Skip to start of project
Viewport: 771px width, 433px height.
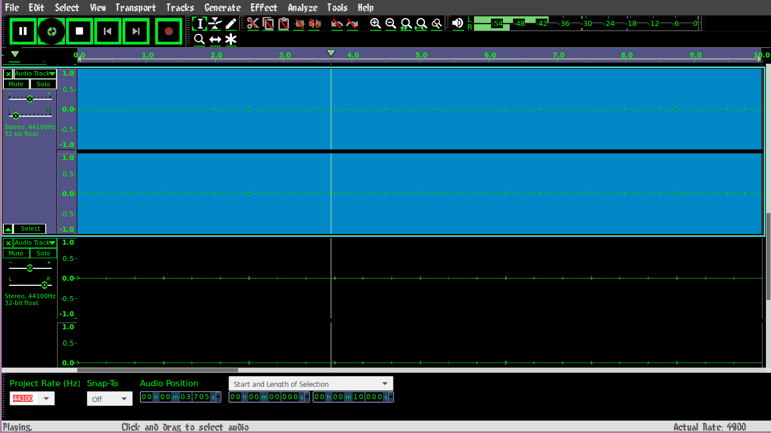[108, 31]
